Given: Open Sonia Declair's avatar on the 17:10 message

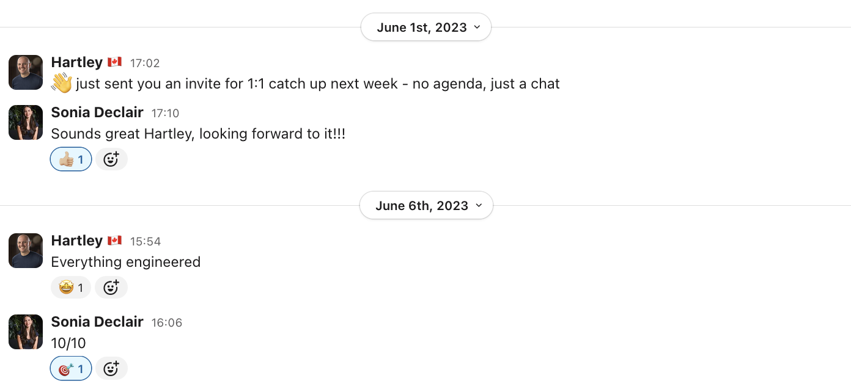Looking at the screenshot, I should (26, 123).
